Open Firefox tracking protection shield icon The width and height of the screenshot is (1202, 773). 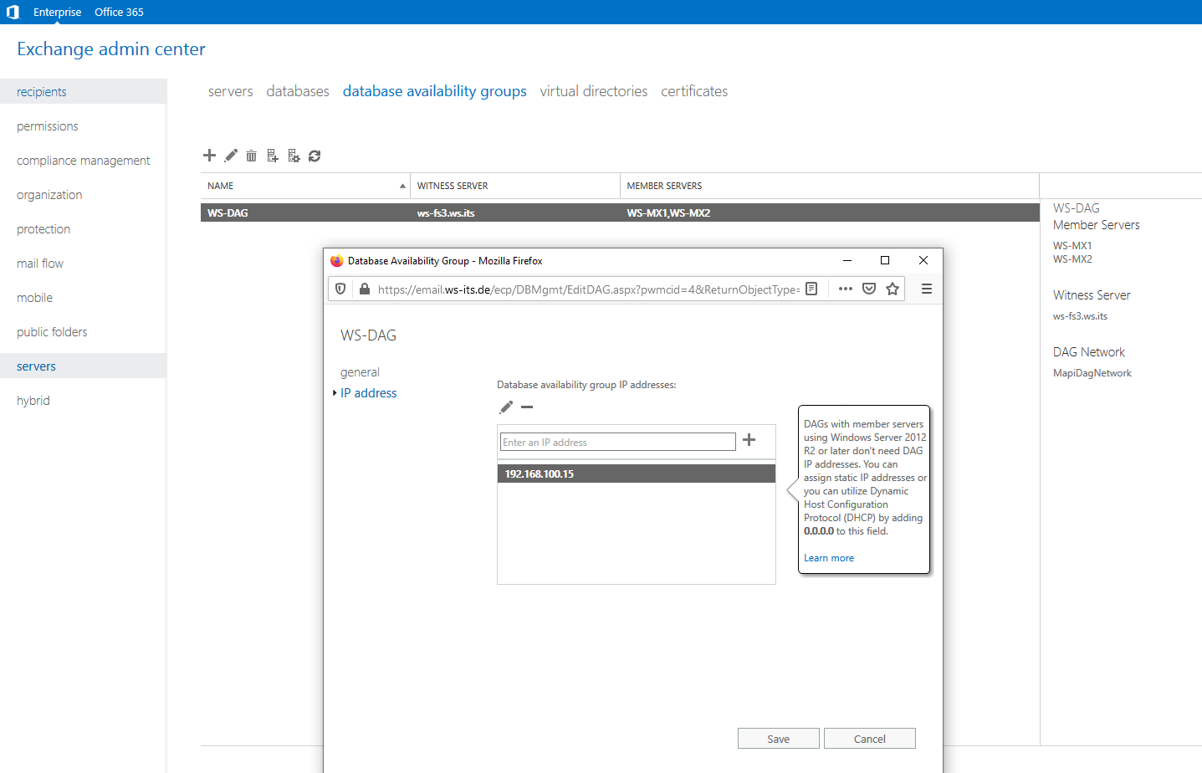(x=340, y=289)
